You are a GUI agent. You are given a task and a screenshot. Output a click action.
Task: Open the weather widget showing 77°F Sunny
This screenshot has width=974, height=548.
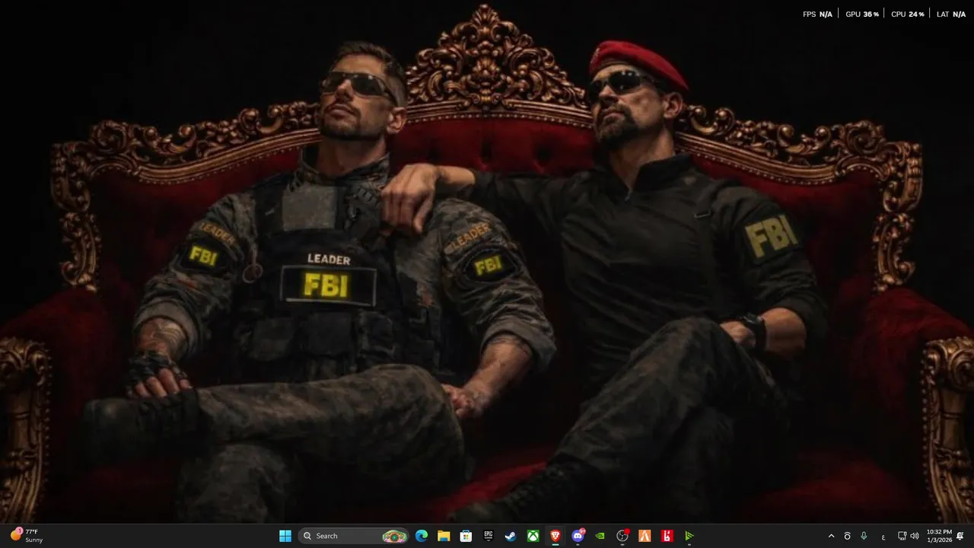[27, 536]
